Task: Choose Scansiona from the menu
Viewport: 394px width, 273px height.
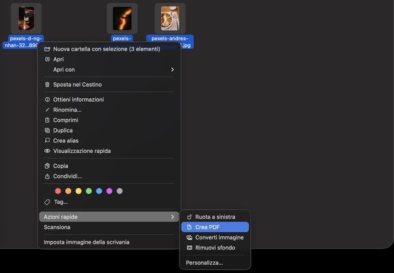Action: [109, 227]
